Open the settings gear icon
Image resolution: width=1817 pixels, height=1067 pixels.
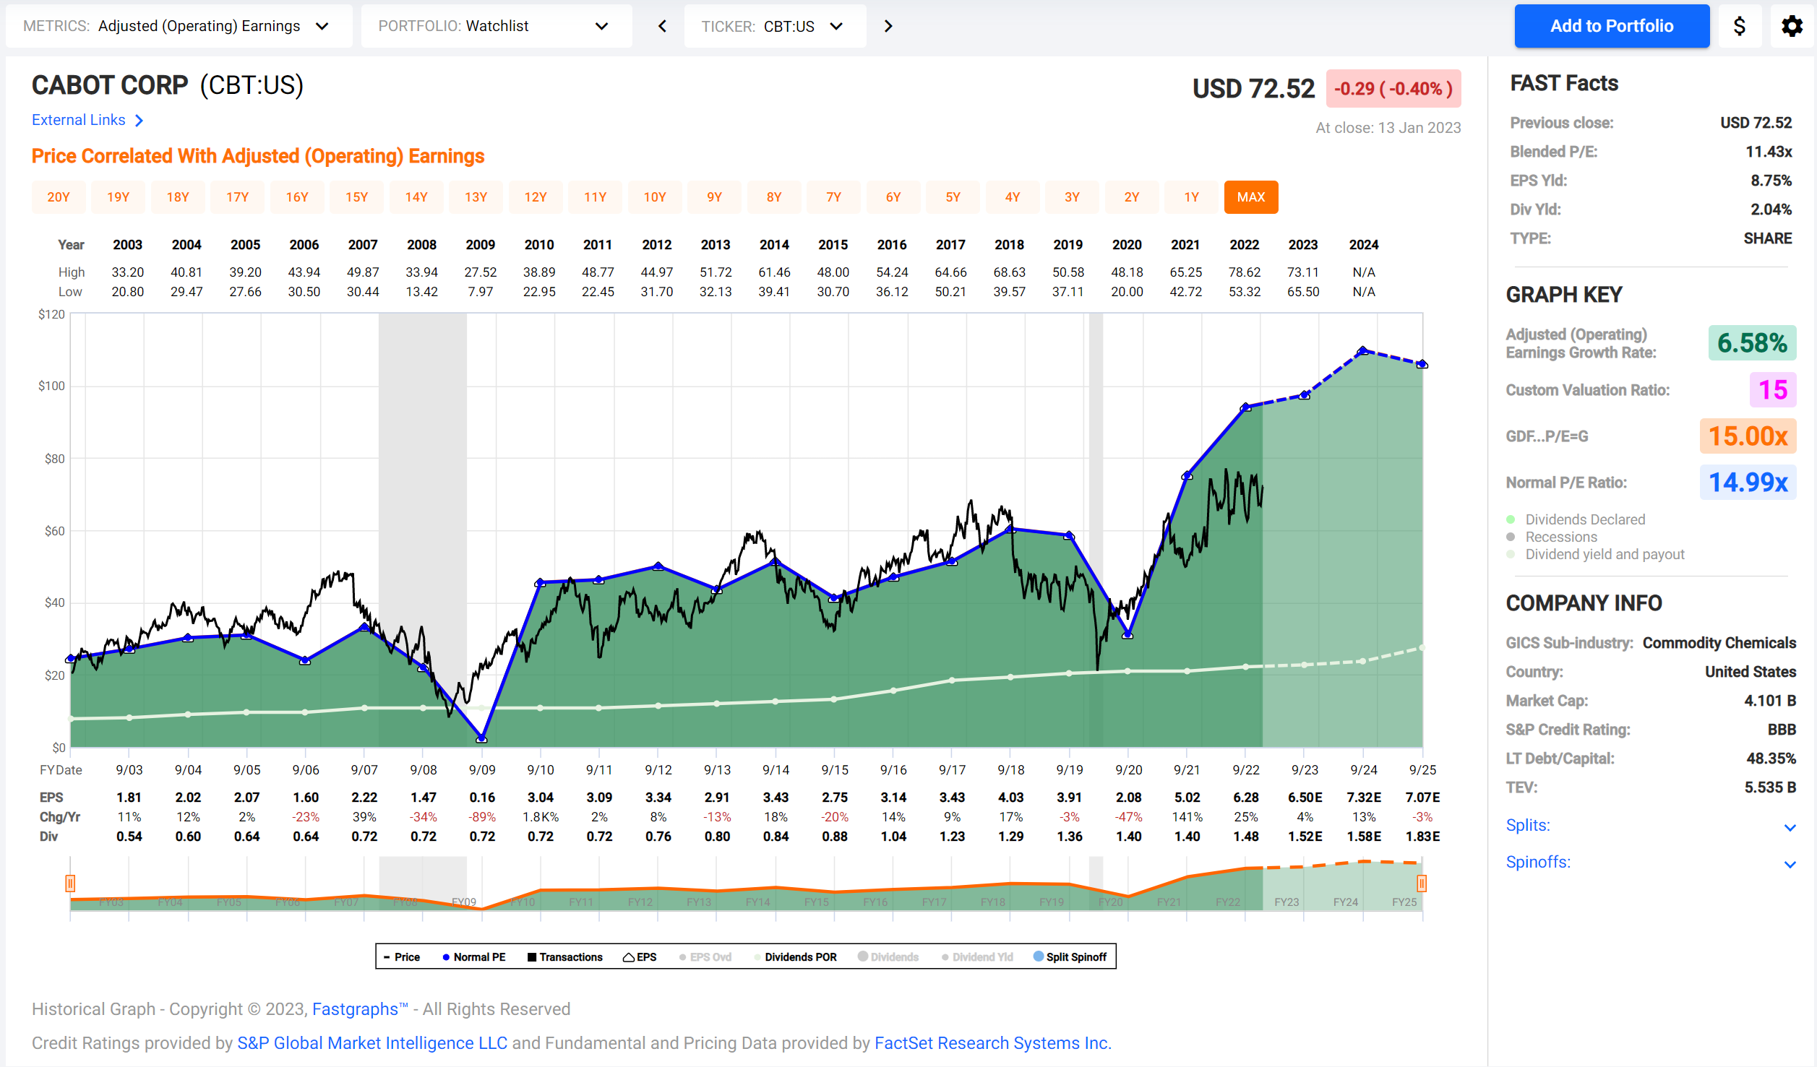[1791, 26]
